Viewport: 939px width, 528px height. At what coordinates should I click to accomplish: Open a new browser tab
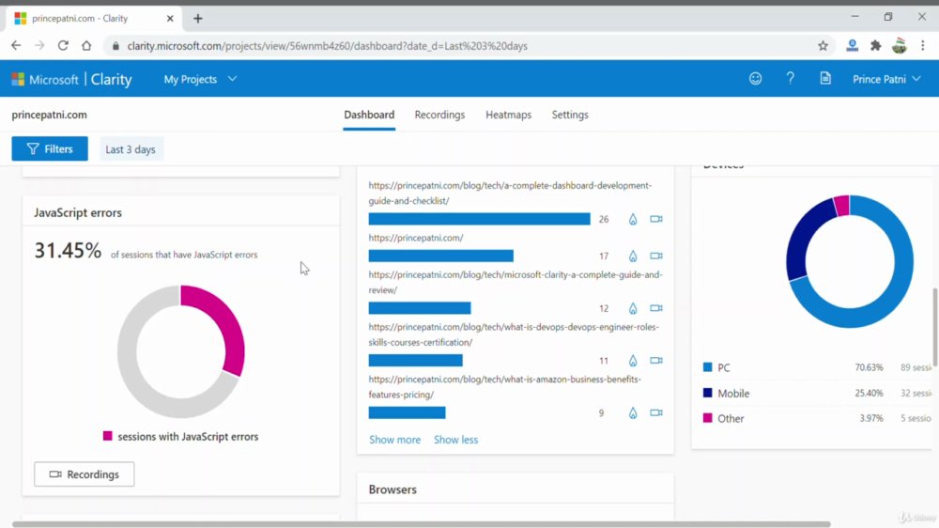pos(197,19)
